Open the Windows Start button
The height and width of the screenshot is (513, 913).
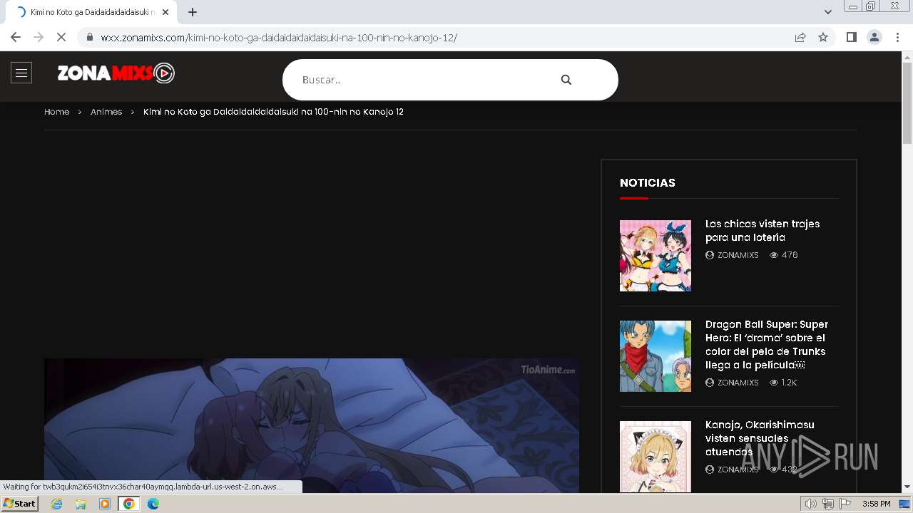[20, 504]
